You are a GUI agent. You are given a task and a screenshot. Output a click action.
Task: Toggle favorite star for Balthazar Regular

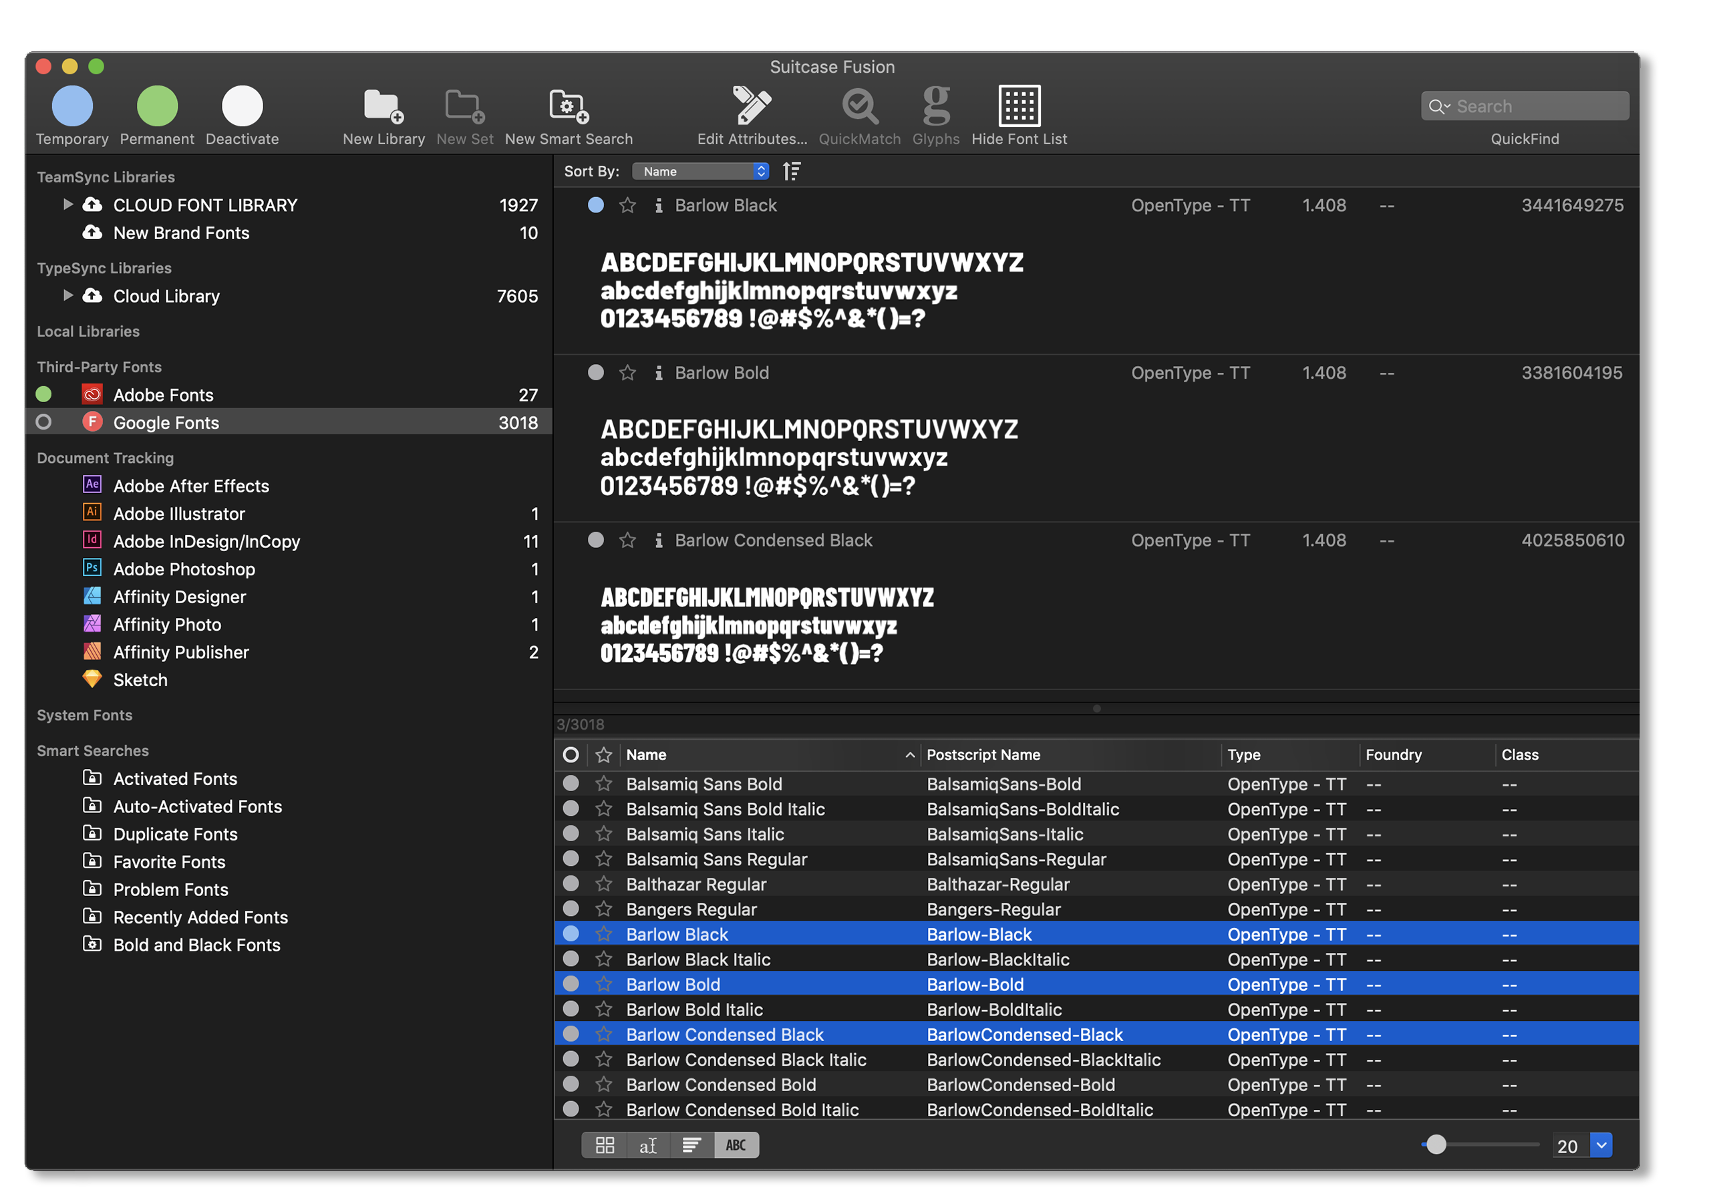(x=603, y=884)
